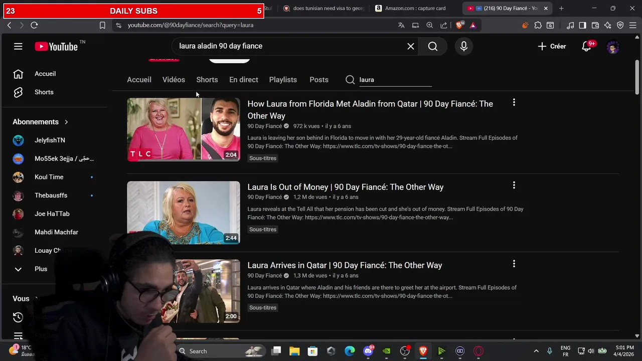Image resolution: width=642 pixels, height=361 pixels.
Task: Open the browser main menu
Action: [x=633, y=25]
